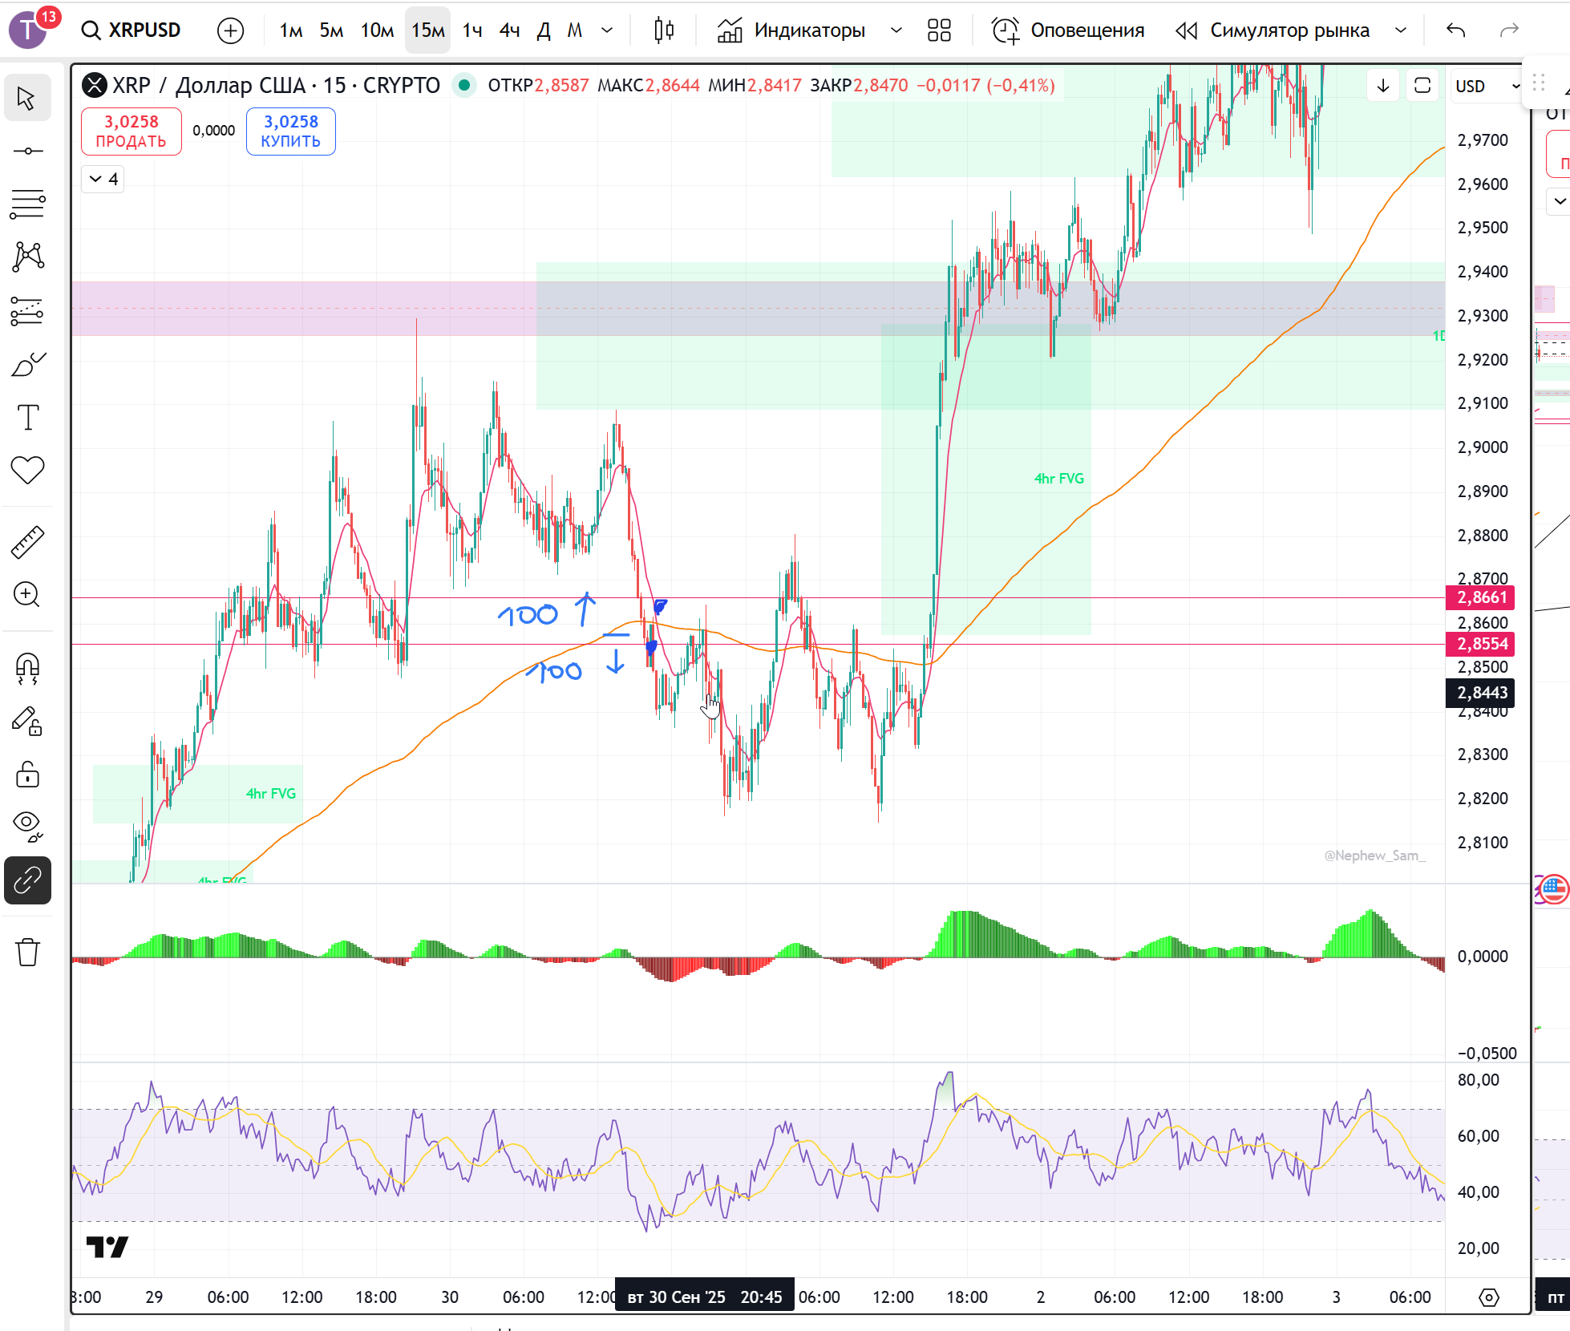
Task: Expand the timeframe interval dropdown chevron
Action: pos(607,30)
